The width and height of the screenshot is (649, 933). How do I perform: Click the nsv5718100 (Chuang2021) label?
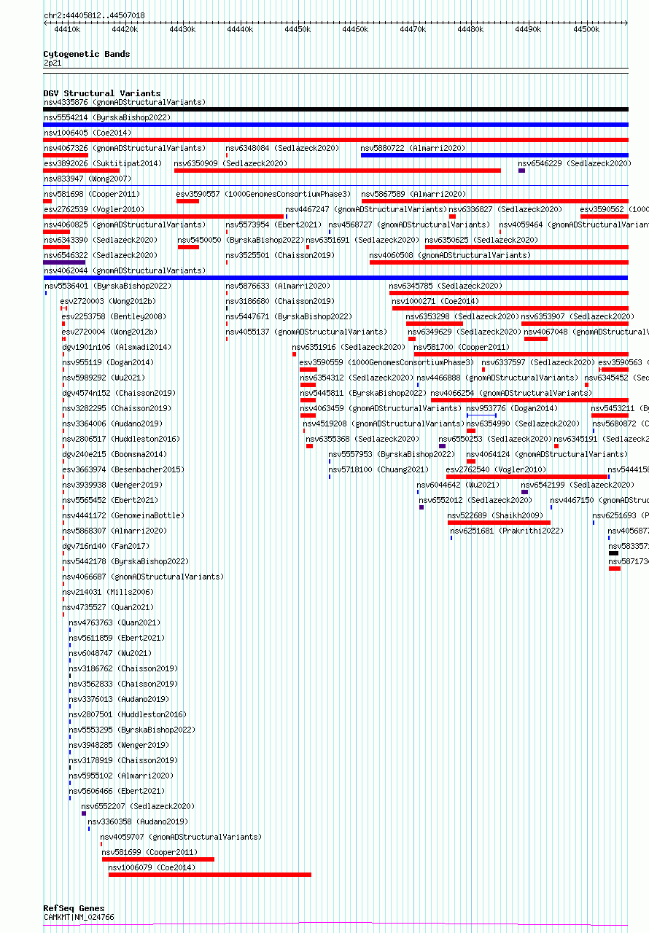(x=378, y=469)
